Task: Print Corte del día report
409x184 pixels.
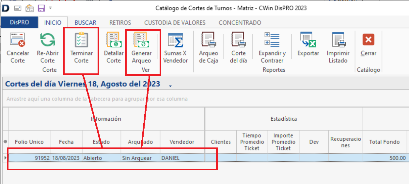Action: click(238, 47)
